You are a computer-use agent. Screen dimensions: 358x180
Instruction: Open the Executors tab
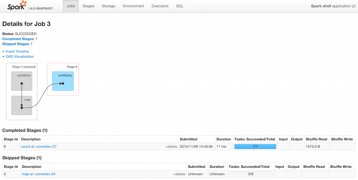point(160,6)
